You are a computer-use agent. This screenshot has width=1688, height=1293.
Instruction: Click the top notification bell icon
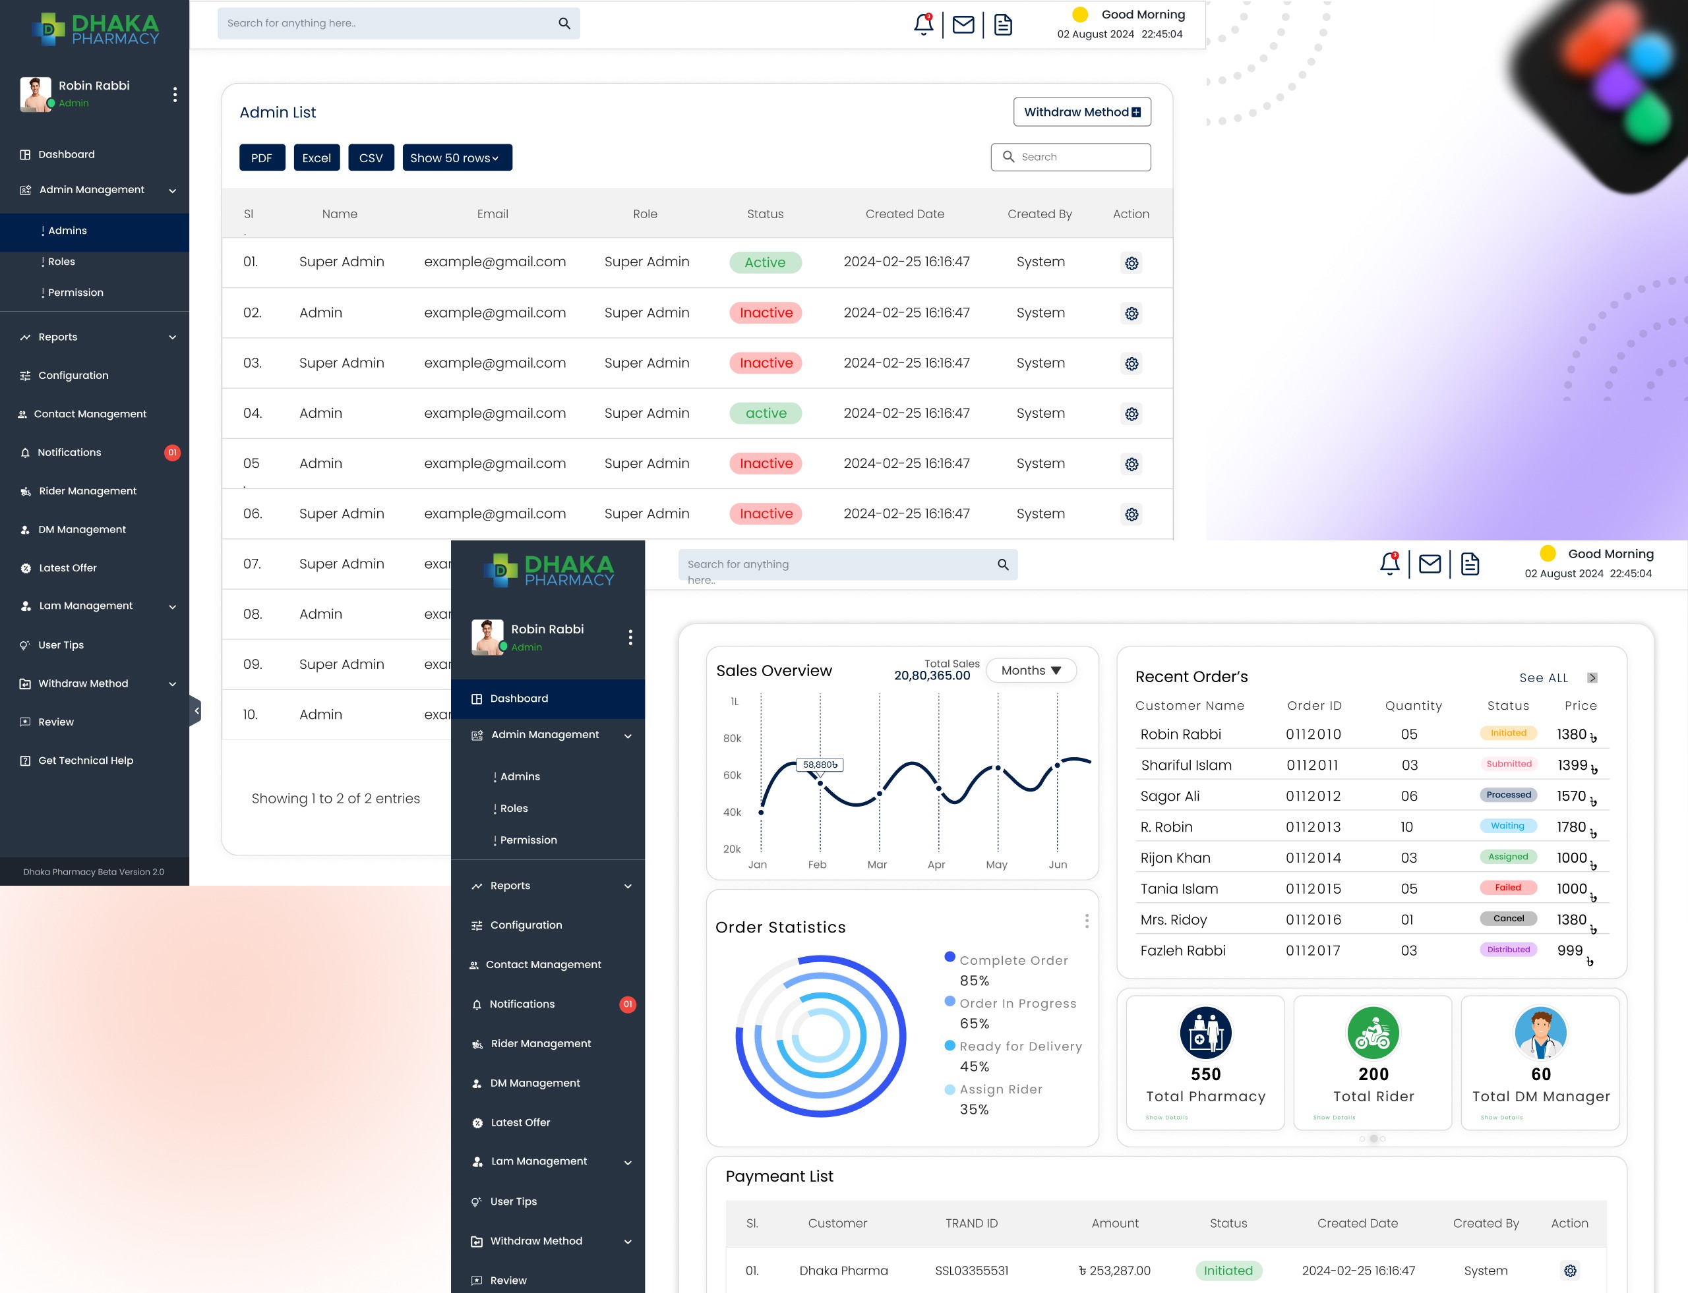923,24
